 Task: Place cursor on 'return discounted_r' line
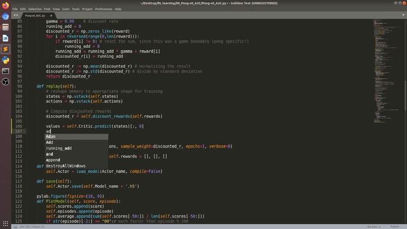(x=68, y=76)
